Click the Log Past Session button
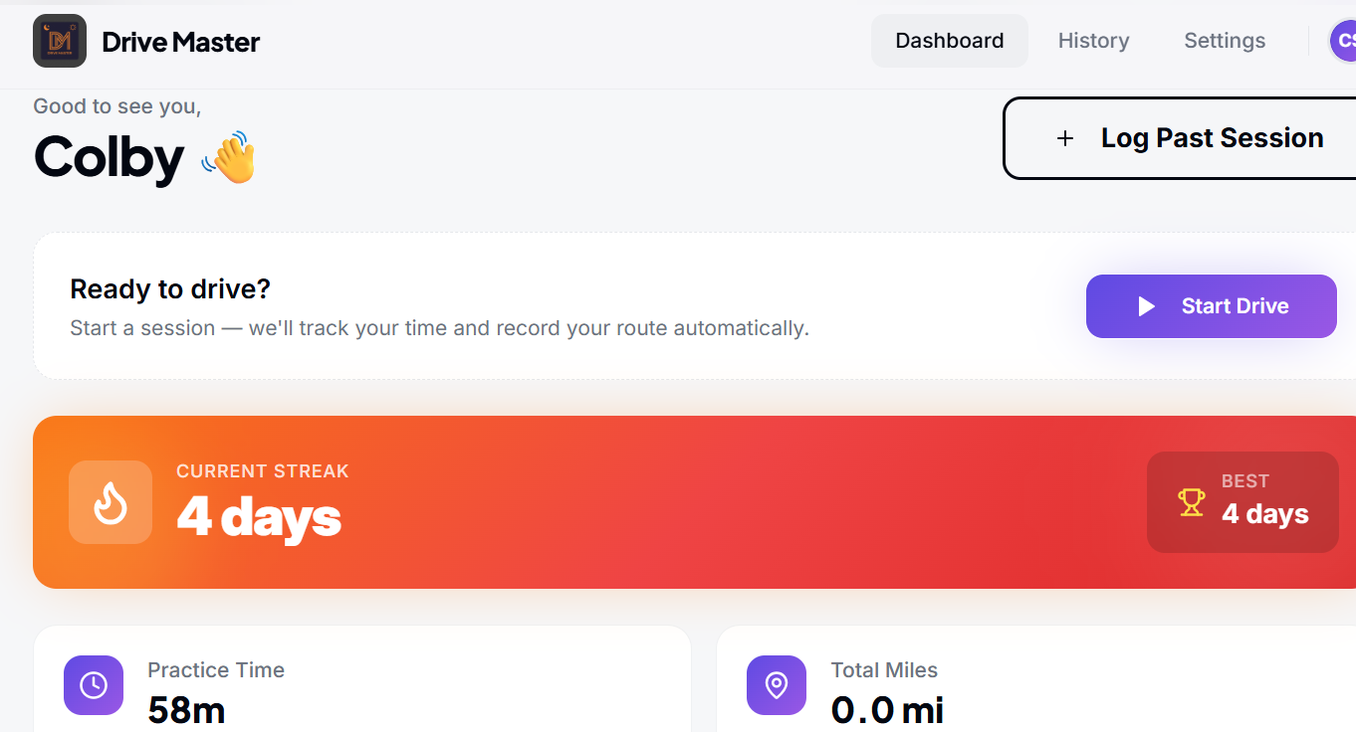The width and height of the screenshot is (1356, 732). [x=1195, y=137]
